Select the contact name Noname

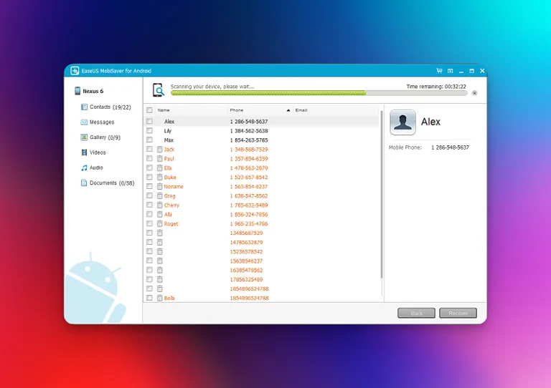tap(174, 186)
